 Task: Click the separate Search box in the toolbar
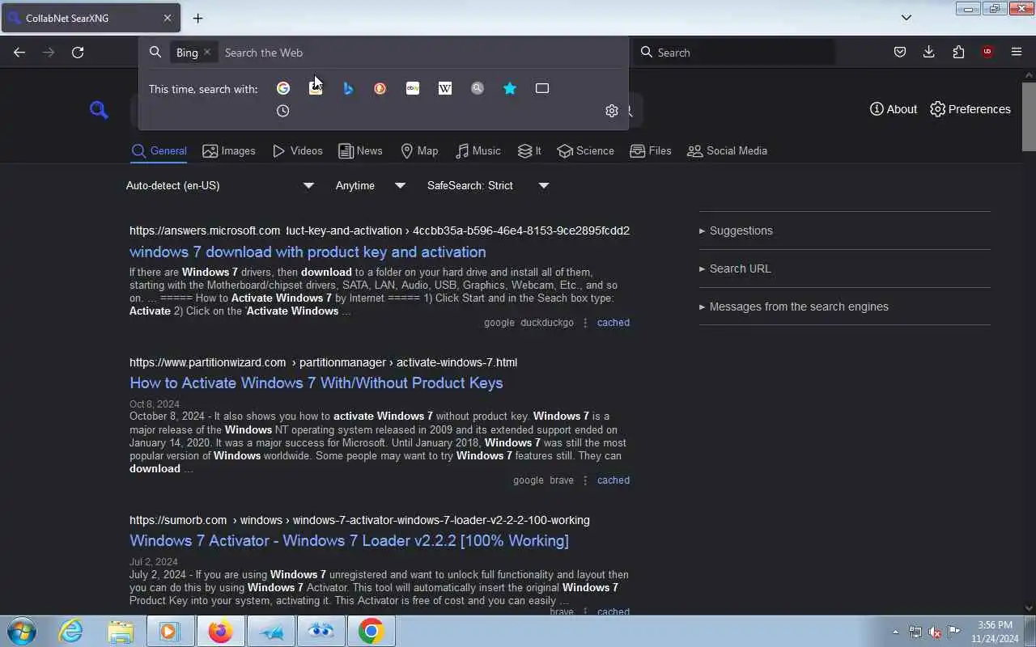(x=735, y=53)
